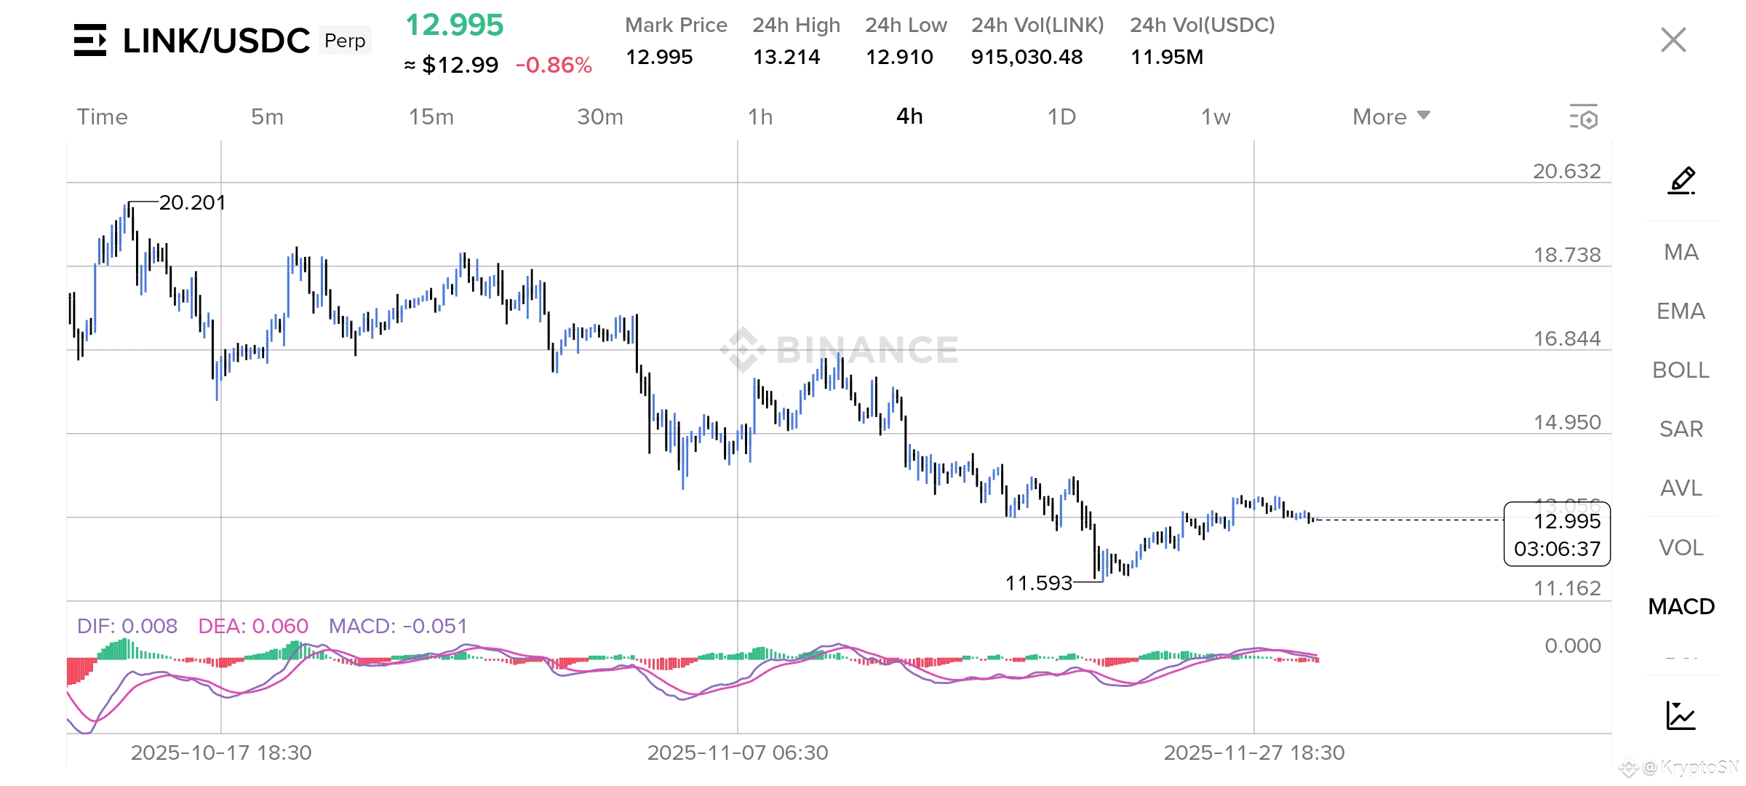Click the Perp contract badge
The height and width of the screenshot is (786, 1746).
click(x=345, y=41)
